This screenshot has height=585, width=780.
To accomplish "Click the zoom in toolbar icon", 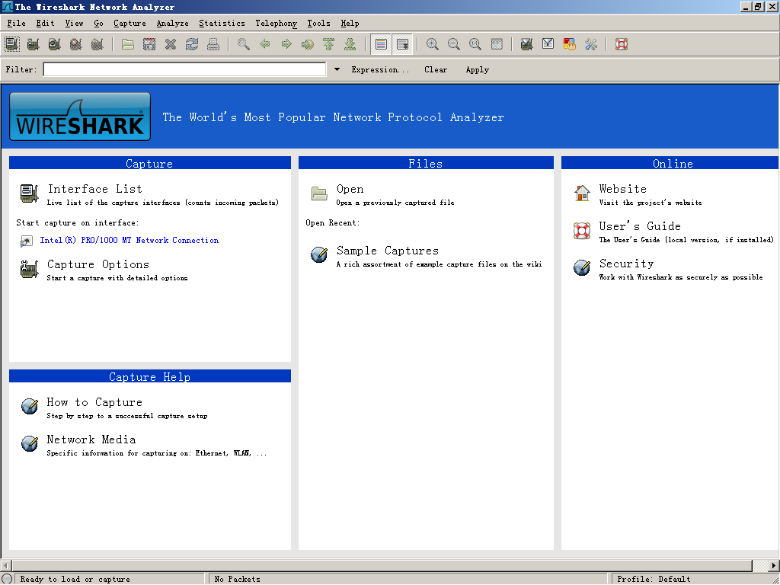I will coord(433,44).
